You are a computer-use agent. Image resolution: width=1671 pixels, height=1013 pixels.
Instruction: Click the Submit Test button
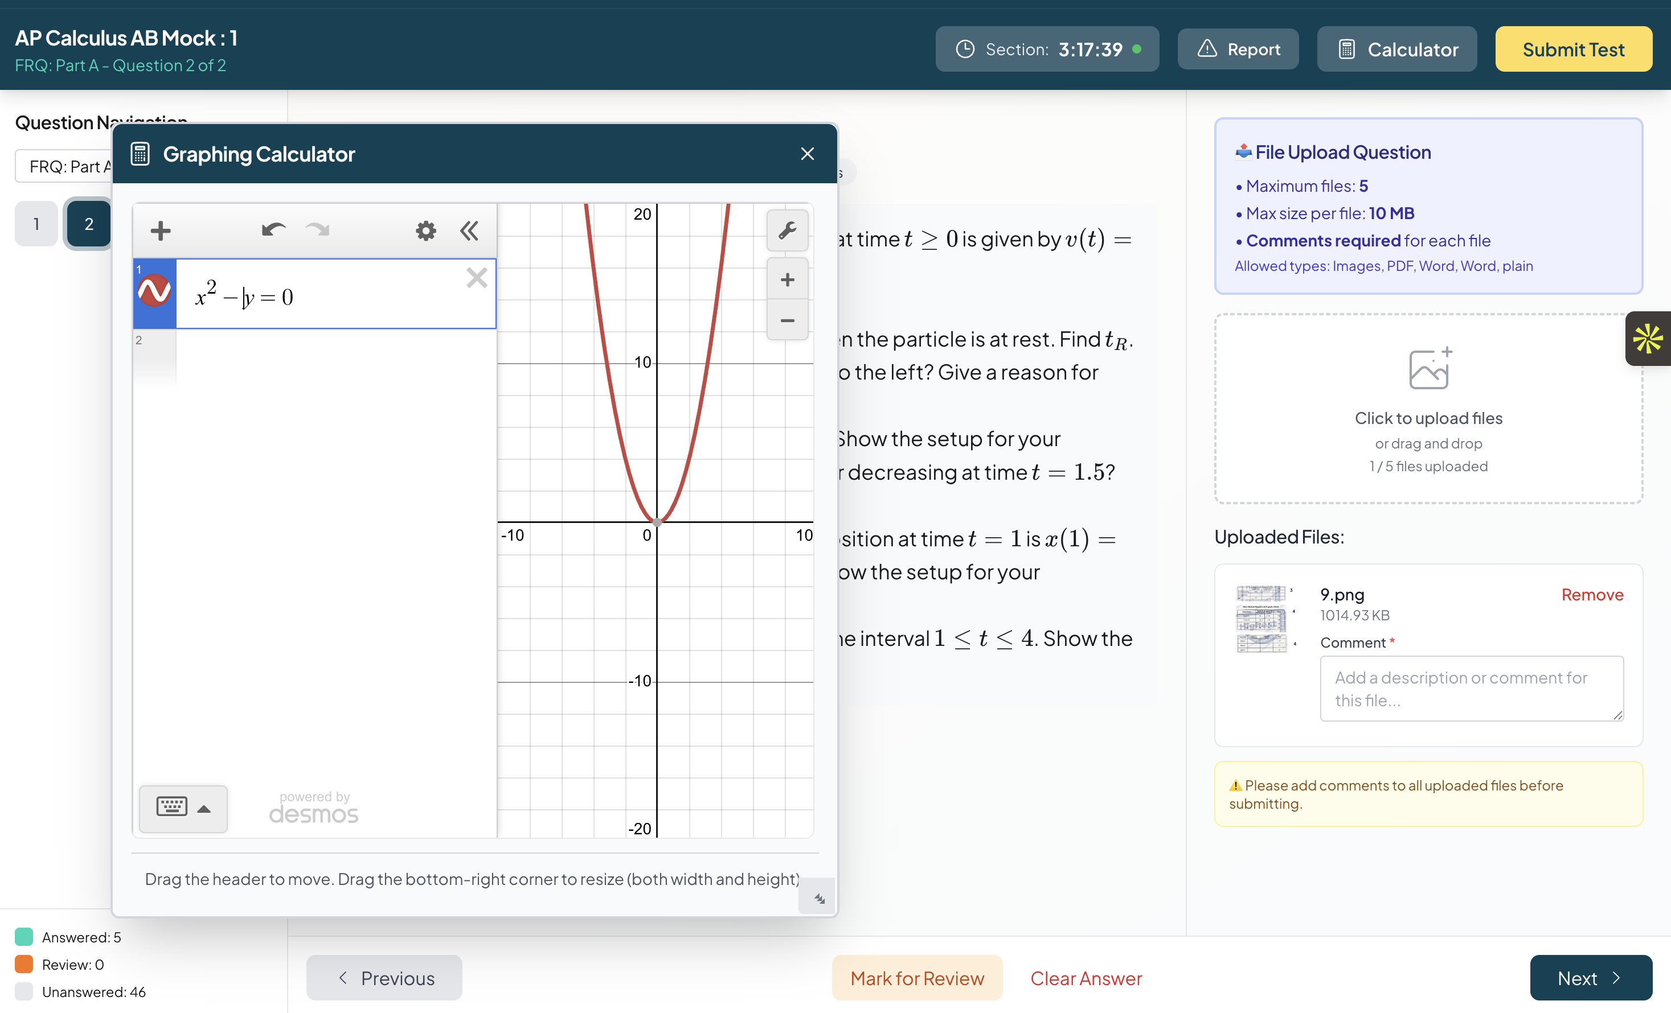tap(1574, 49)
